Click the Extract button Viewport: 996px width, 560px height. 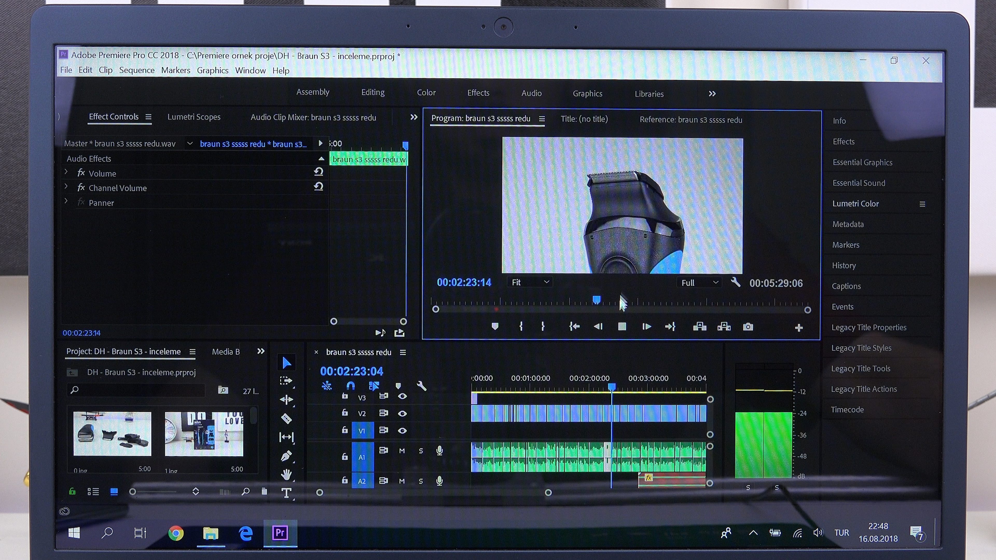[724, 327]
